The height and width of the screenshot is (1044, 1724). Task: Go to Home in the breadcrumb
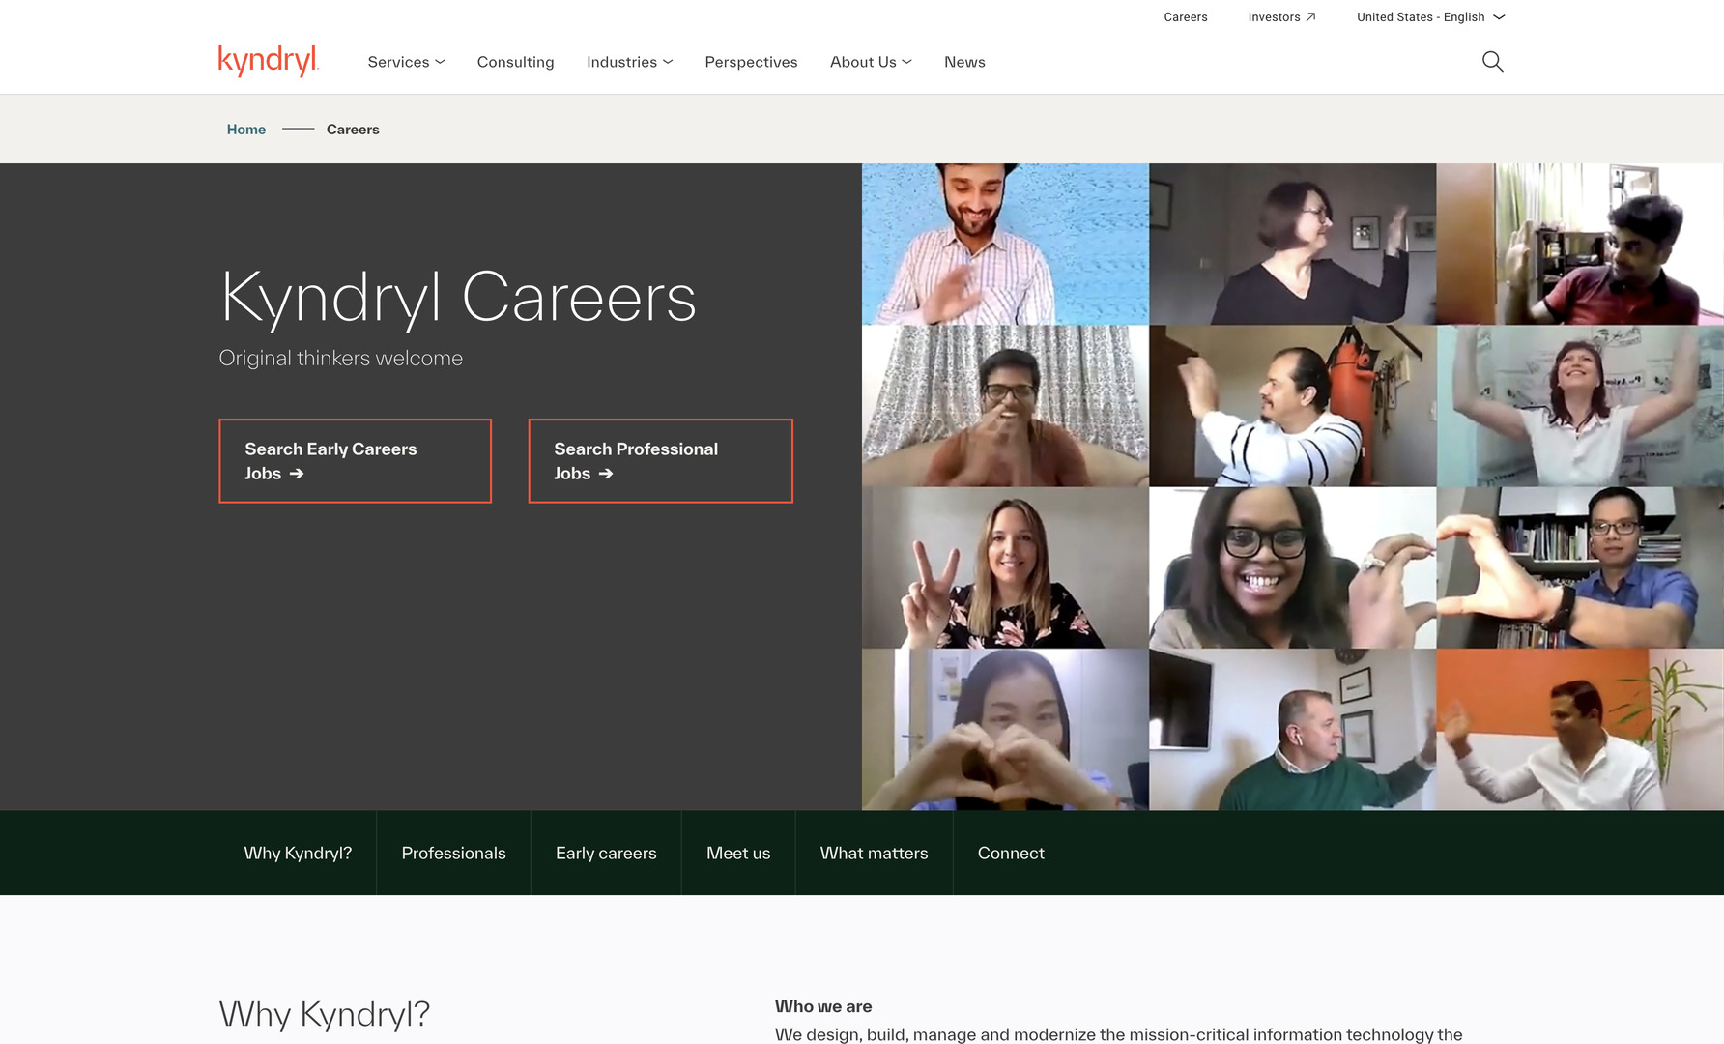pyautogui.click(x=246, y=130)
